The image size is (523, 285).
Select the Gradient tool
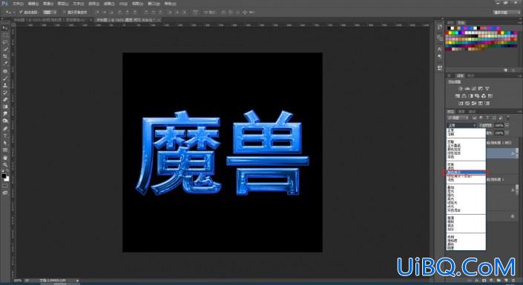click(5, 106)
